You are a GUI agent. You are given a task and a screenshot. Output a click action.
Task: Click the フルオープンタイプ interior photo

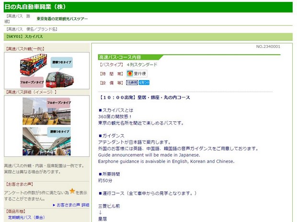point(46,111)
